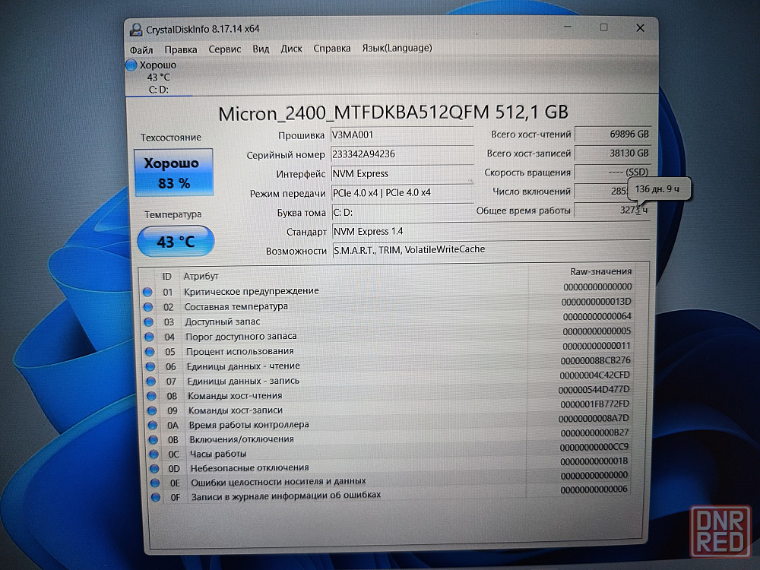Click status dot for Порог доступного запаса
This screenshot has width=760, height=570.
[x=149, y=337]
